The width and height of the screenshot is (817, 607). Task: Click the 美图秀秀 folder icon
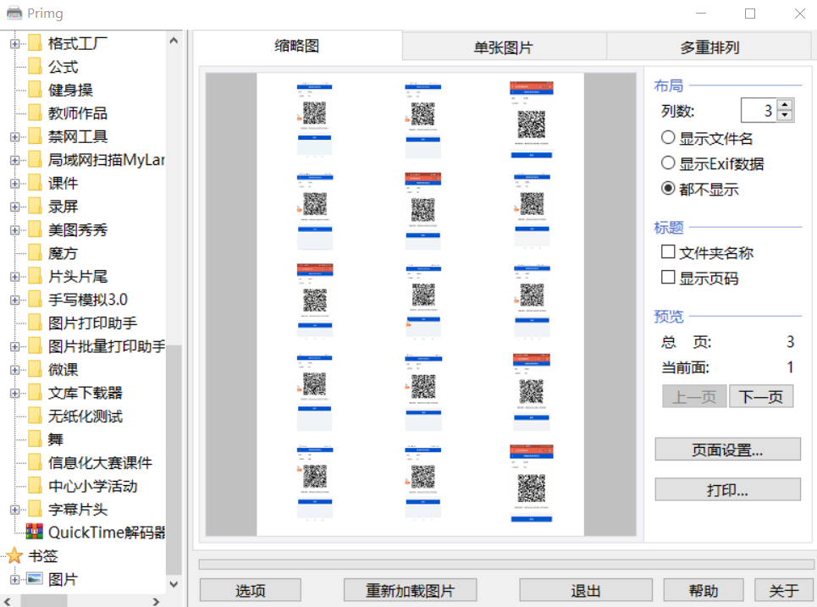point(35,229)
